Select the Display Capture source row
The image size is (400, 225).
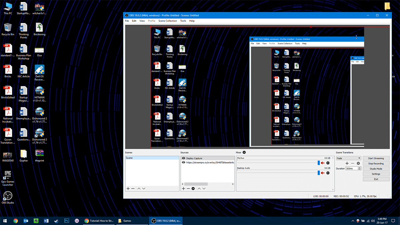click(x=207, y=158)
